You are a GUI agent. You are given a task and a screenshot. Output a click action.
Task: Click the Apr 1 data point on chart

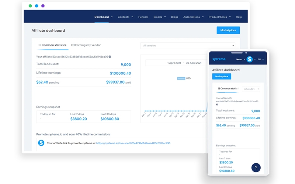pos(145,111)
